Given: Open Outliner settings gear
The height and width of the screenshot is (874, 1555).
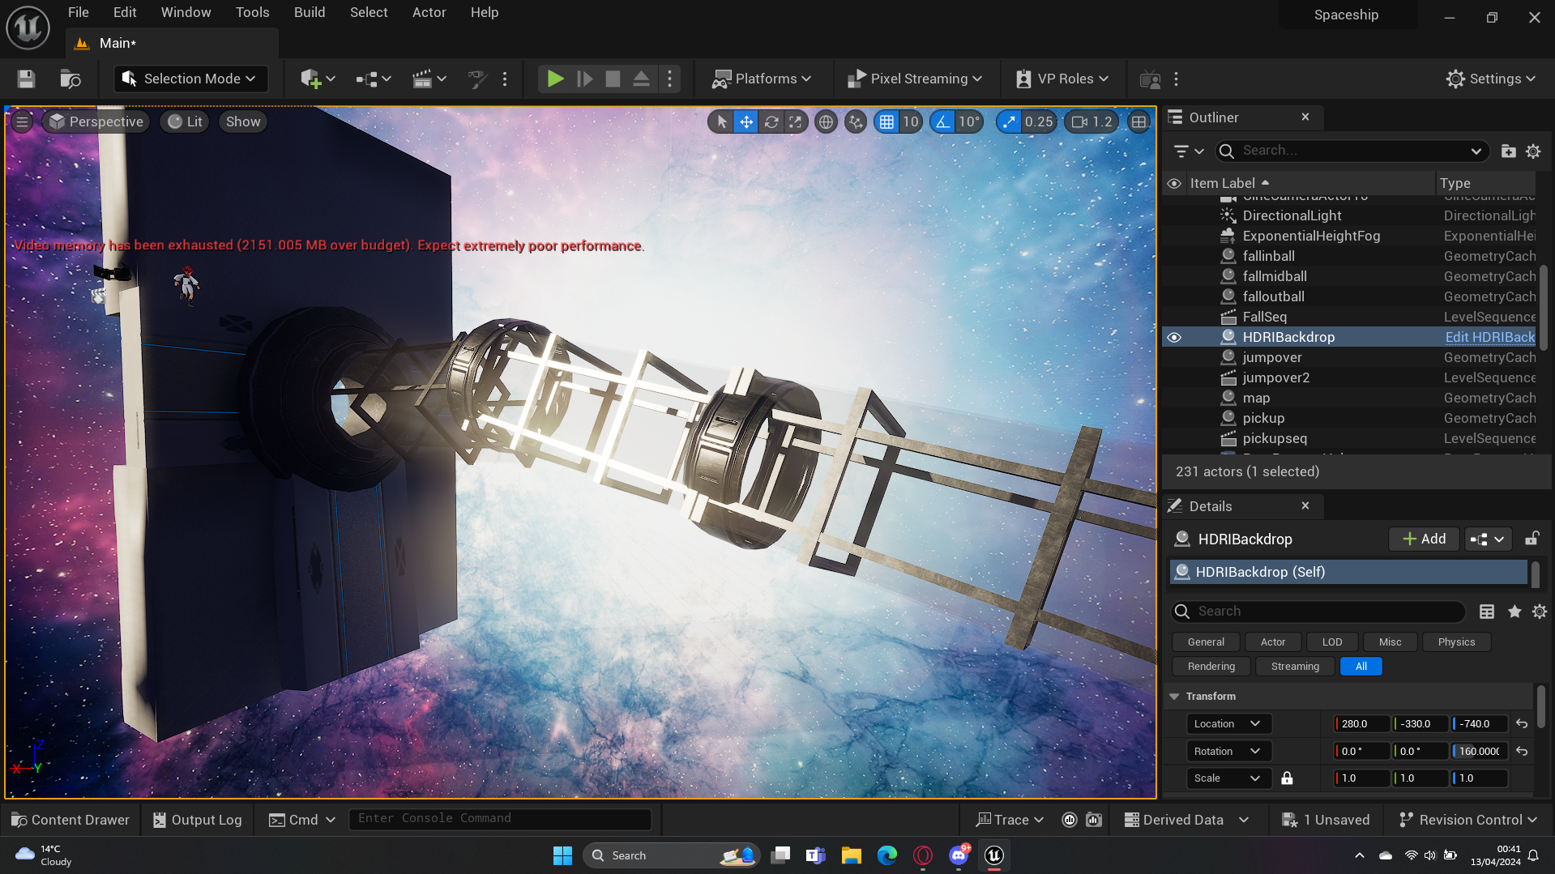Looking at the screenshot, I should [1533, 151].
